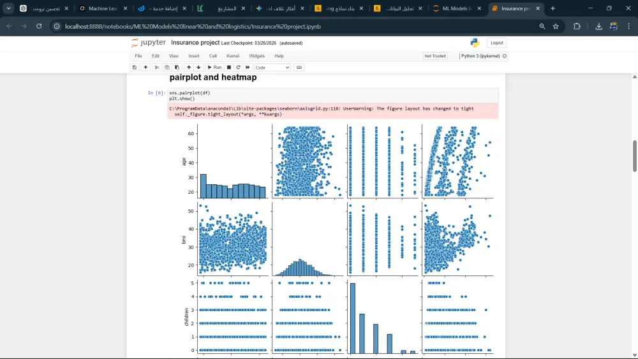Click the page vertical scrollbar thumb

coord(634,156)
